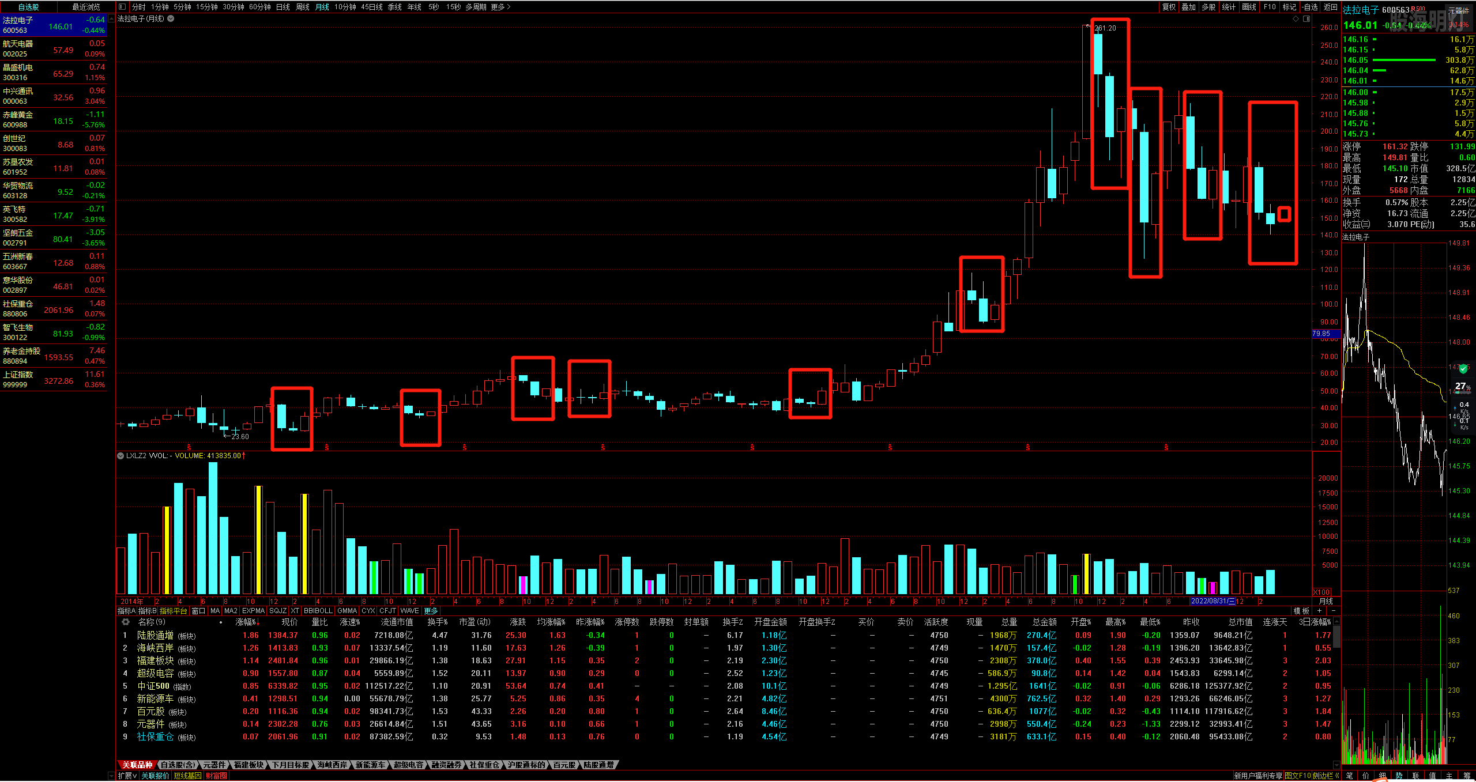Image resolution: width=1476 pixels, height=782 pixels.
Task: Click the green shield icon in the right panel
Action: coord(1463,369)
